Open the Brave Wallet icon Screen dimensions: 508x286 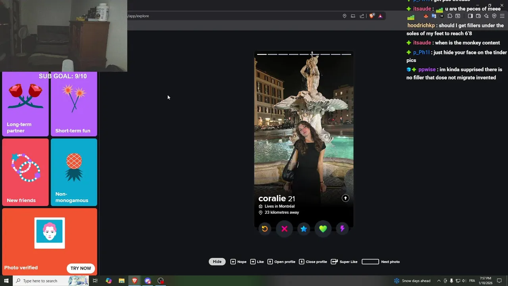click(x=478, y=16)
